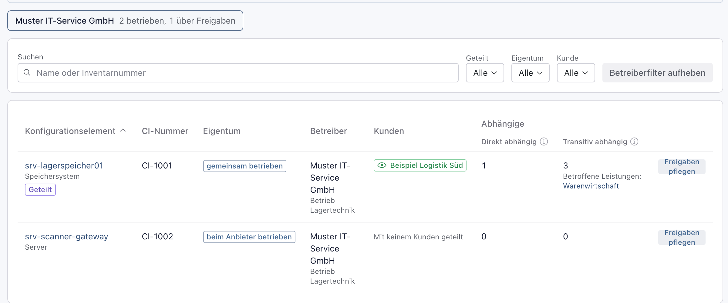The height and width of the screenshot is (303, 728).
Task: Click the Transitiv abhängig column label
Action: pyautogui.click(x=595, y=142)
